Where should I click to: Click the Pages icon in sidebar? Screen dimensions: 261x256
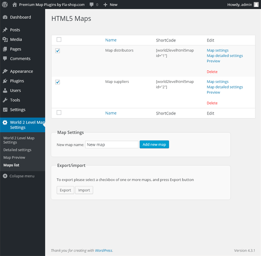pyautogui.click(x=5, y=49)
